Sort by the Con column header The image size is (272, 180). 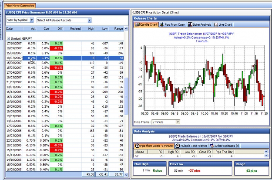click(43, 28)
